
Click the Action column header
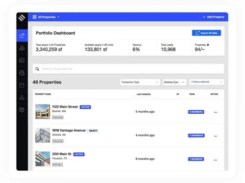click(214, 94)
